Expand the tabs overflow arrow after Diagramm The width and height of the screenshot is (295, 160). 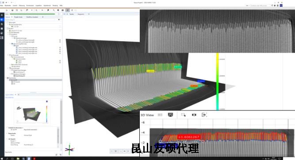pos(89,14)
